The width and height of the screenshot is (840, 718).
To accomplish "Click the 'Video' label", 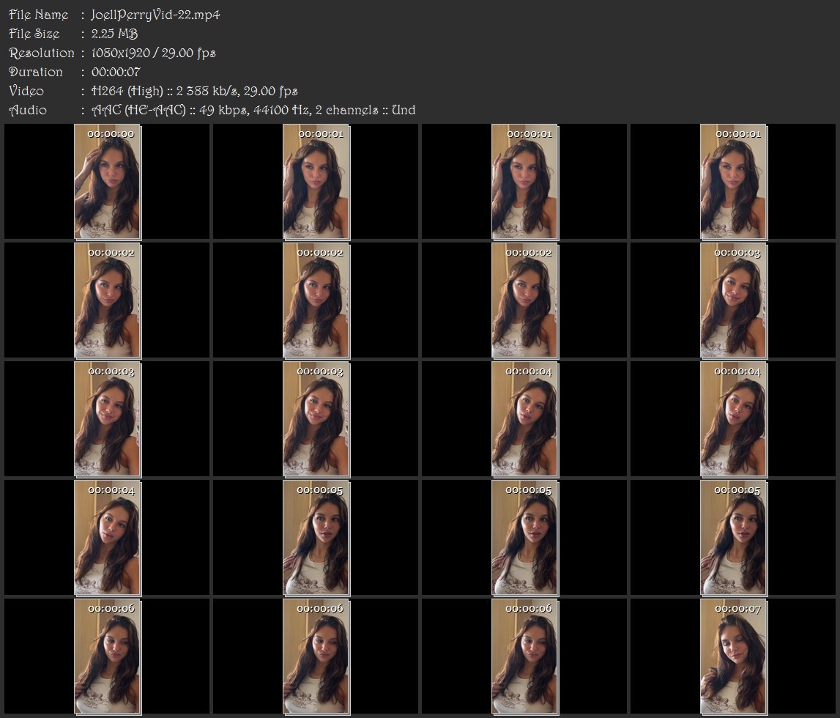I will (26, 91).
